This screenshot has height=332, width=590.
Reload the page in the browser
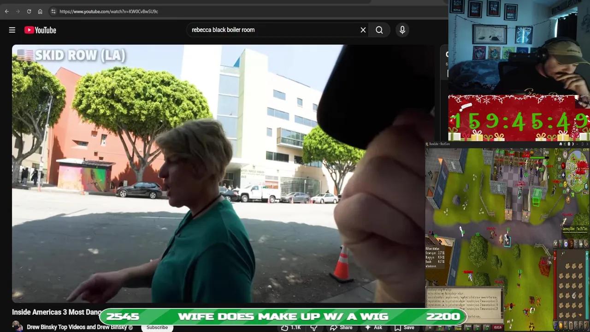(x=29, y=12)
